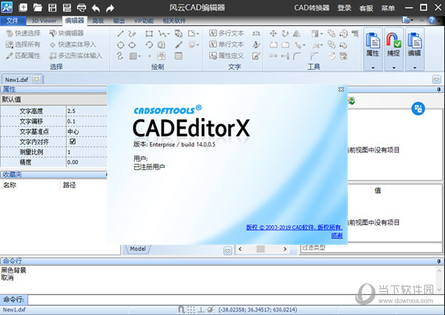The width and height of the screenshot is (445, 315).
Task: Open the hatch tool dropdown arrow
Action: [139, 56]
